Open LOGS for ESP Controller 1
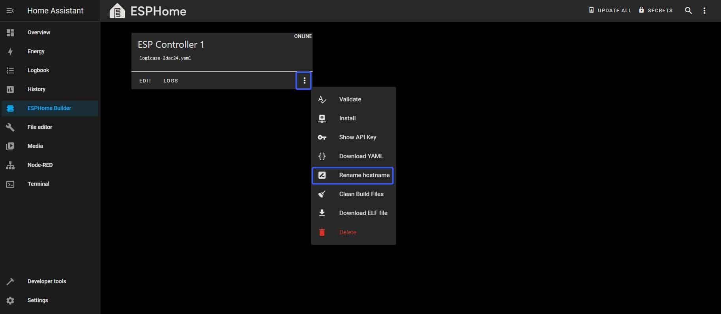The image size is (721, 314). (170, 80)
